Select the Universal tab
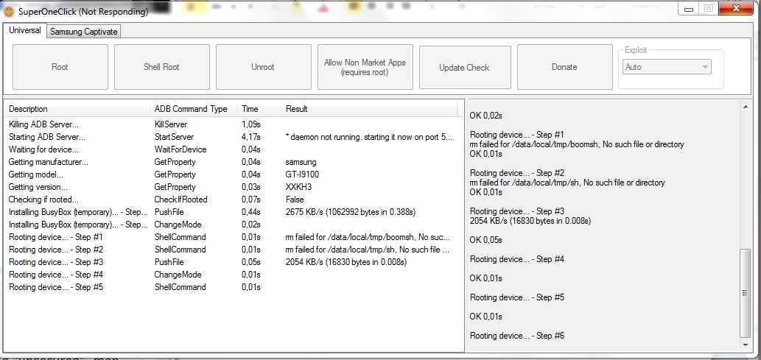Viewport: 761px width, 360px height. point(25,30)
